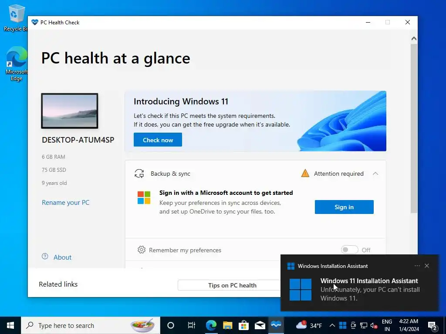Open Cortana from the taskbar

click(x=170, y=325)
